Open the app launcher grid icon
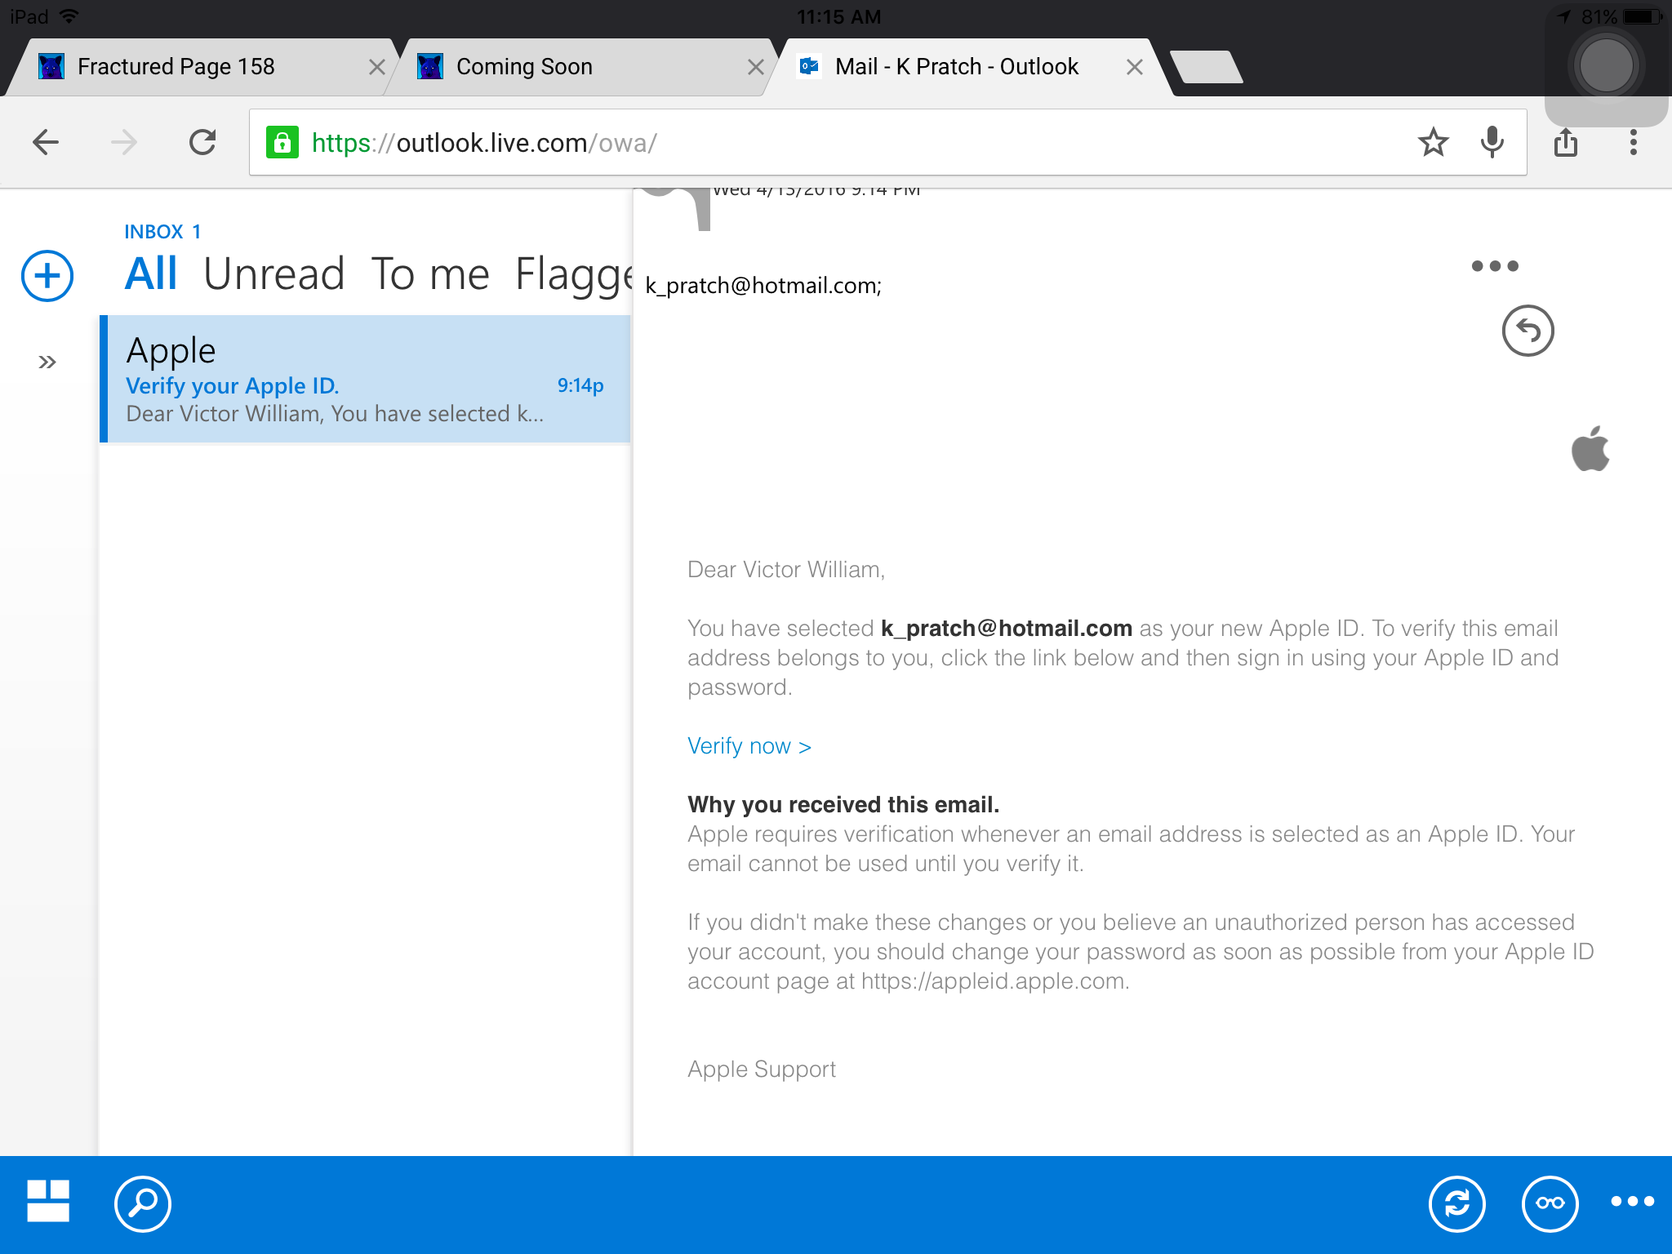The width and height of the screenshot is (1672, 1254). click(48, 1201)
